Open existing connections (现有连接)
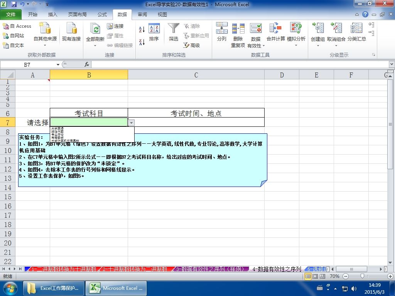Screen dimensions: 395x296 point(71,32)
